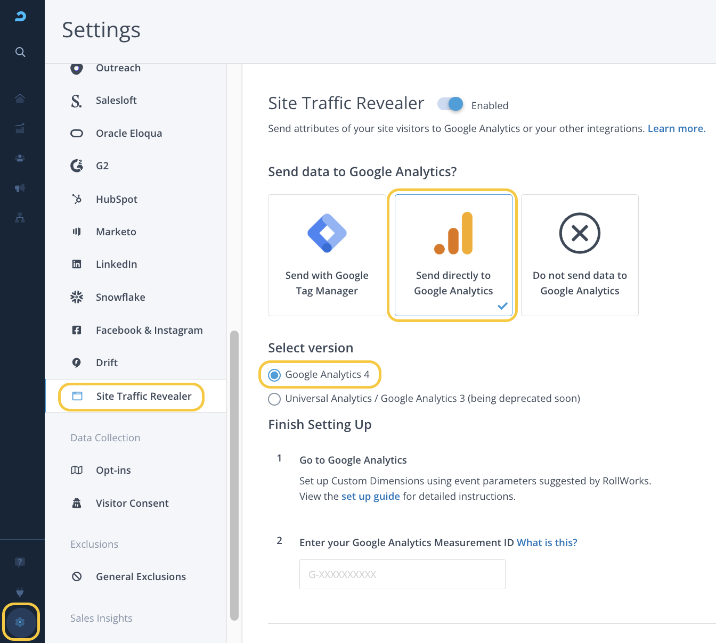
Task: Click the Learn more link
Action: point(676,128)
